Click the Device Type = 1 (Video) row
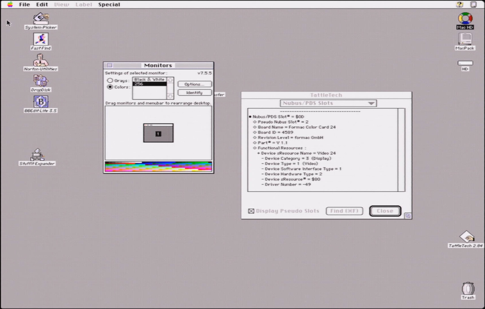Viewport: 485px width, 309px height. 289,164
